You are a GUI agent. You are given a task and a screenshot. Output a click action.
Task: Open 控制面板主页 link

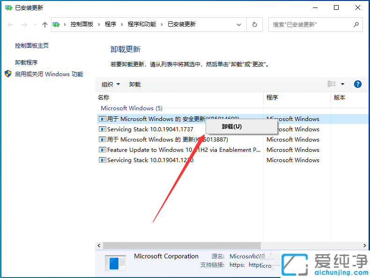pos(32,45)
